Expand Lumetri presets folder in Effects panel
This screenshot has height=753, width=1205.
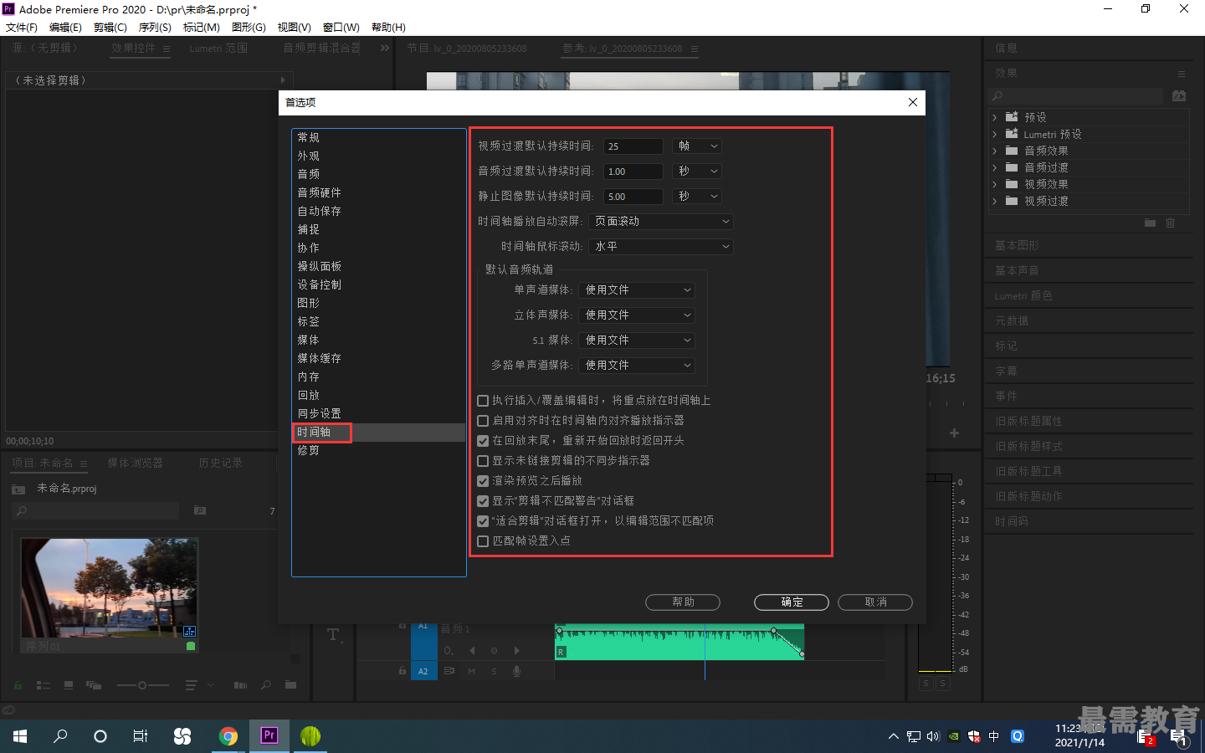click(995, 134)
